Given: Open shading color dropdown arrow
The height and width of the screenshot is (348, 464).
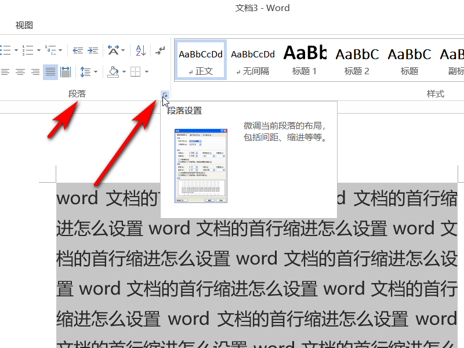Looking at the screenshot, I should [x=124, y=71].
